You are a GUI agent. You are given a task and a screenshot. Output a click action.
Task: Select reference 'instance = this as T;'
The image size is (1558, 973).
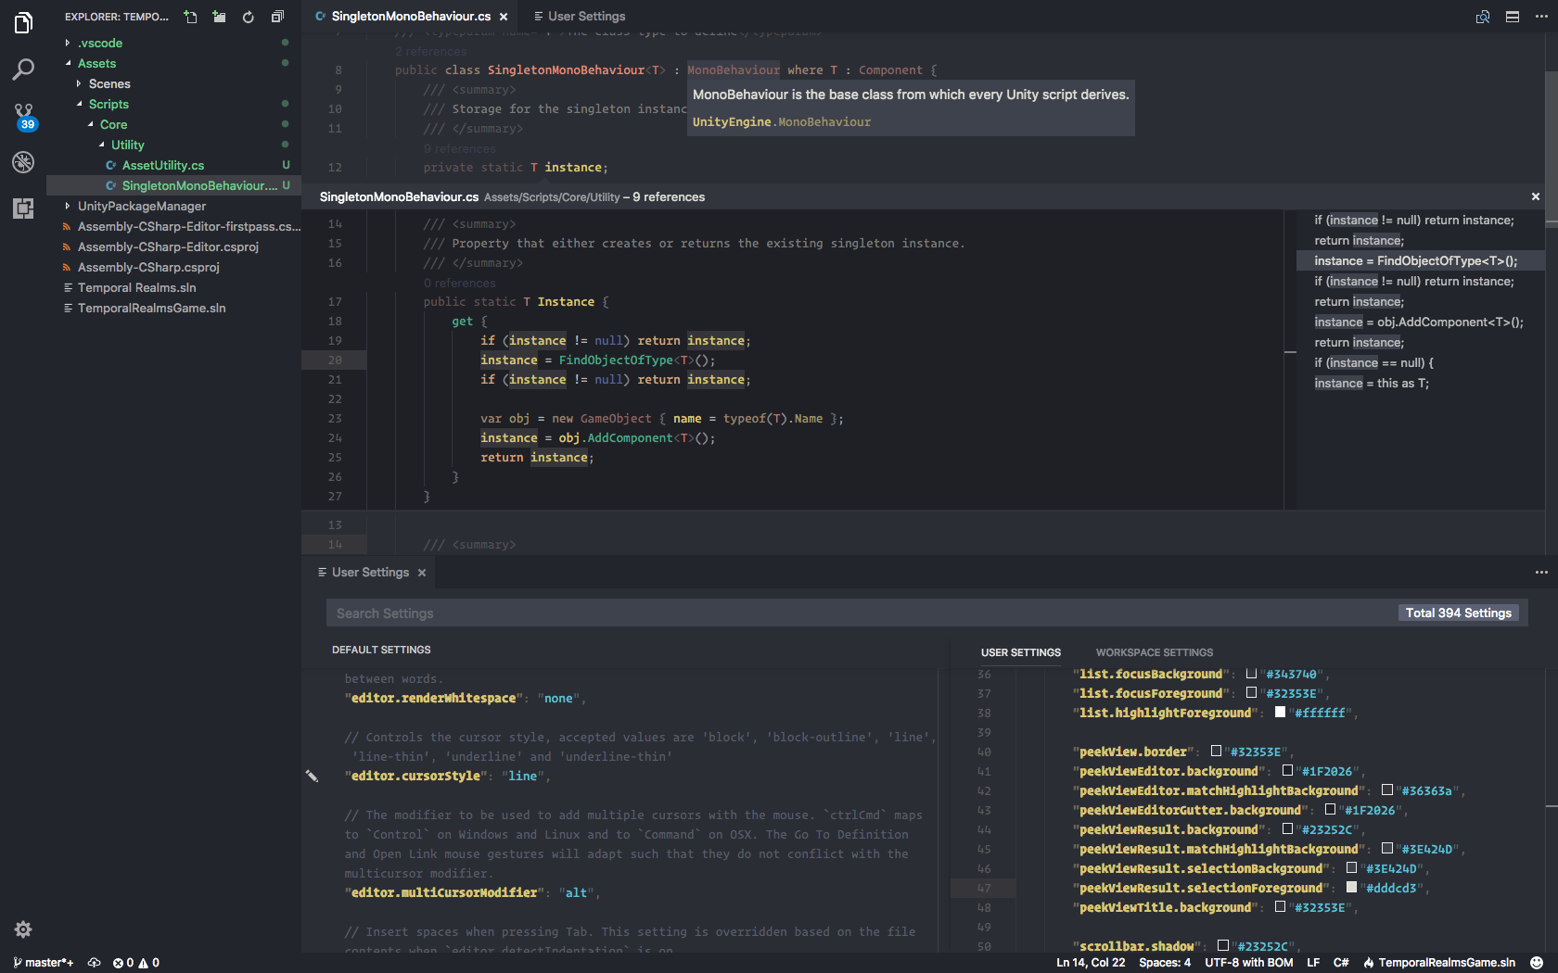[1421, 383]
